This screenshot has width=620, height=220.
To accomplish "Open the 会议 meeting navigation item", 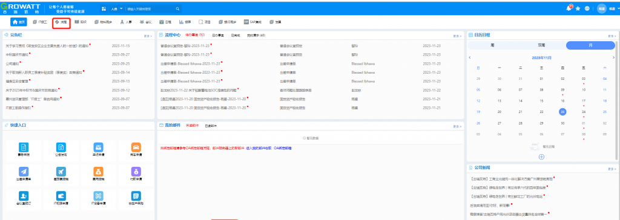I will tap(146, 22).
